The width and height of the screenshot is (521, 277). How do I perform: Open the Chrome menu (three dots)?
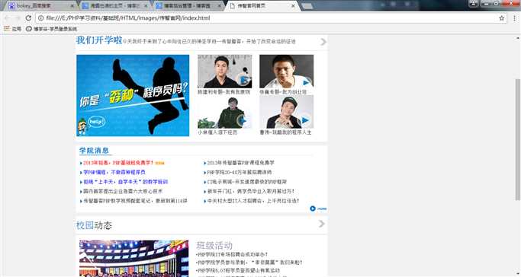514,18
